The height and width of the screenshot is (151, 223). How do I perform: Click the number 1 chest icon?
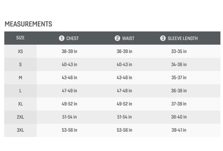pos(62,38)
